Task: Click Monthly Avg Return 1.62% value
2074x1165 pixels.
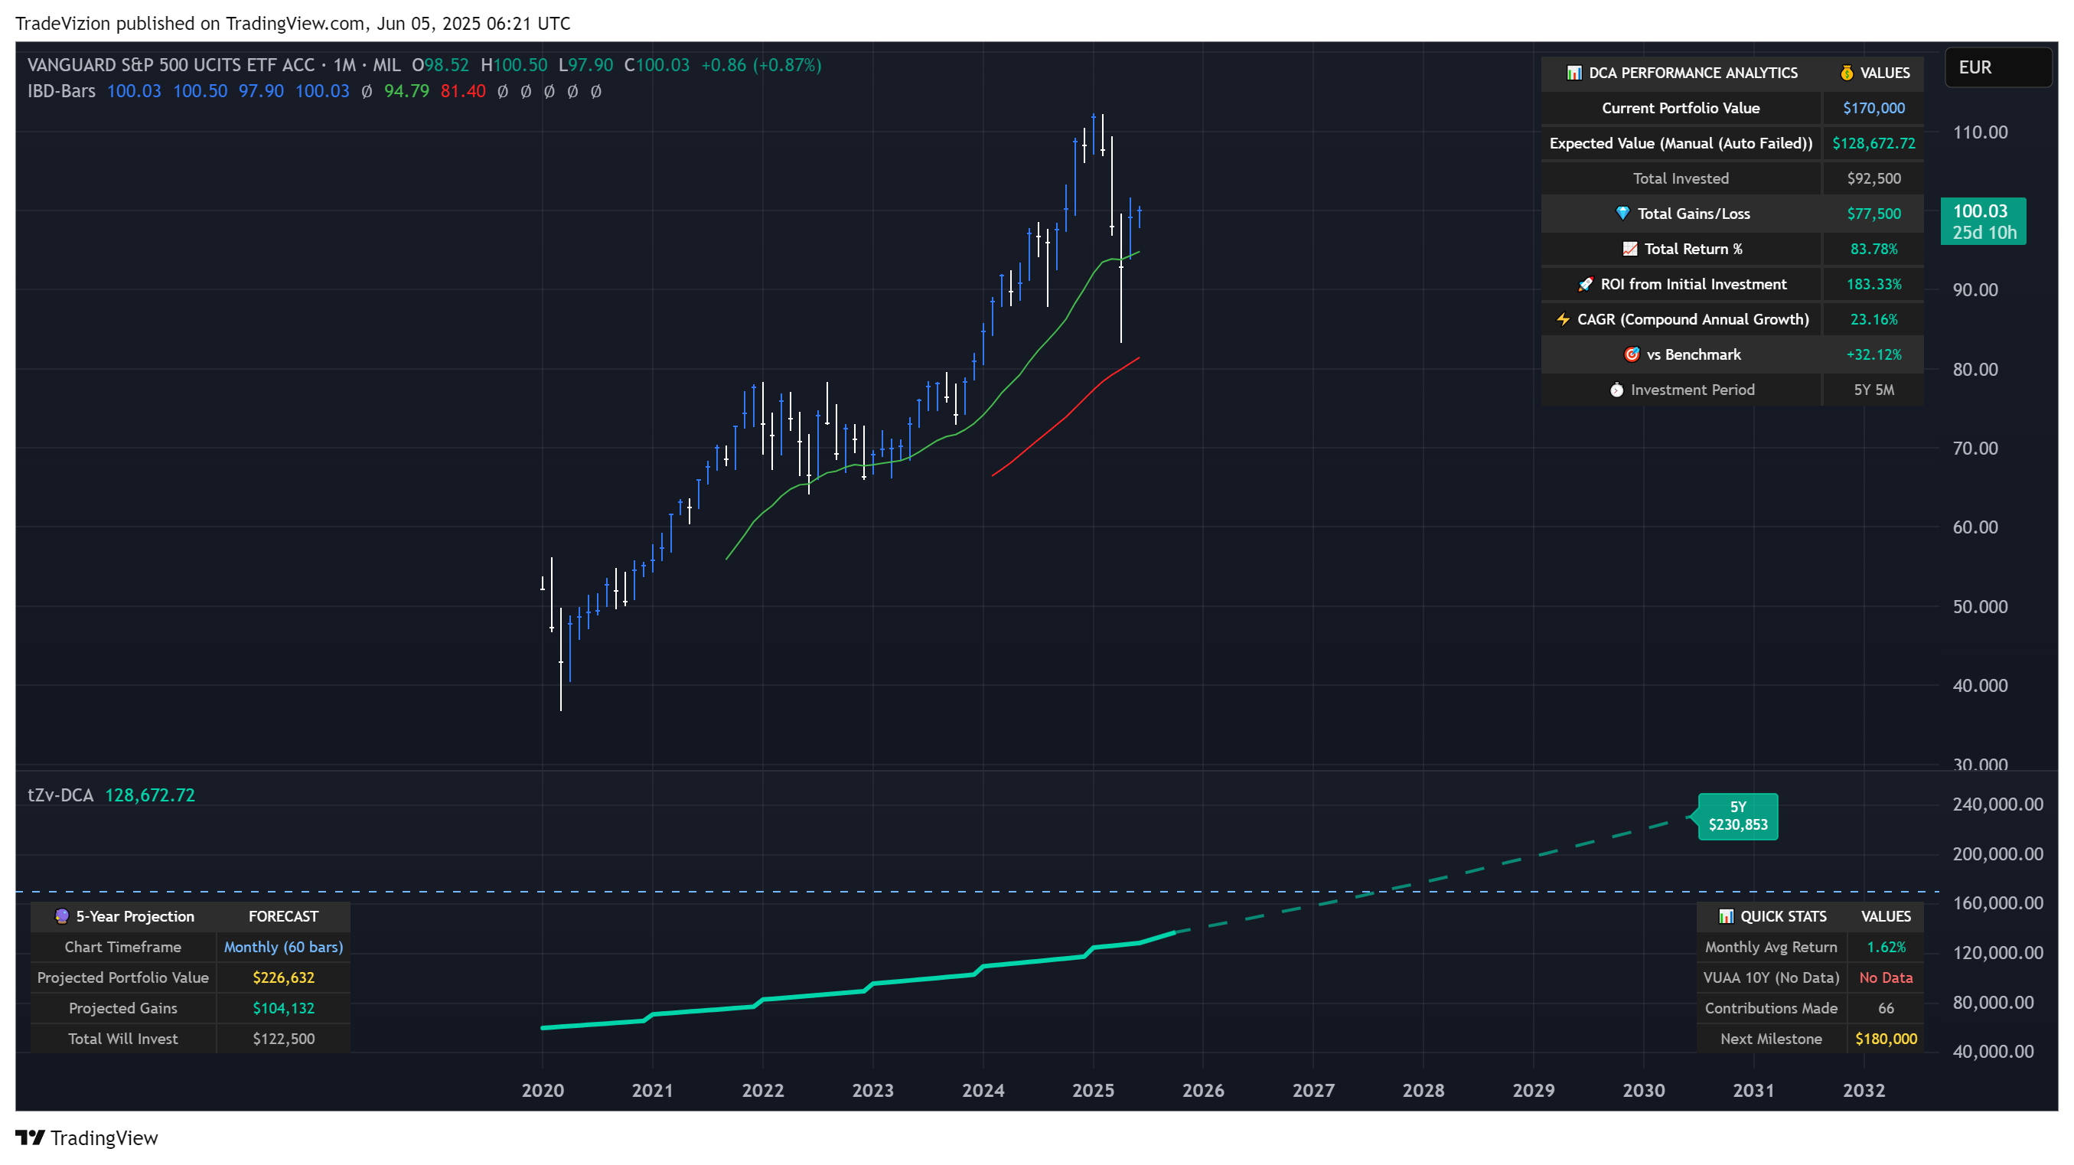Action: (1886, 947)
